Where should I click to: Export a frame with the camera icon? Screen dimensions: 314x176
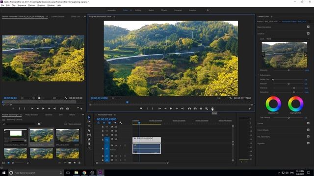click(x=201, y=109)
